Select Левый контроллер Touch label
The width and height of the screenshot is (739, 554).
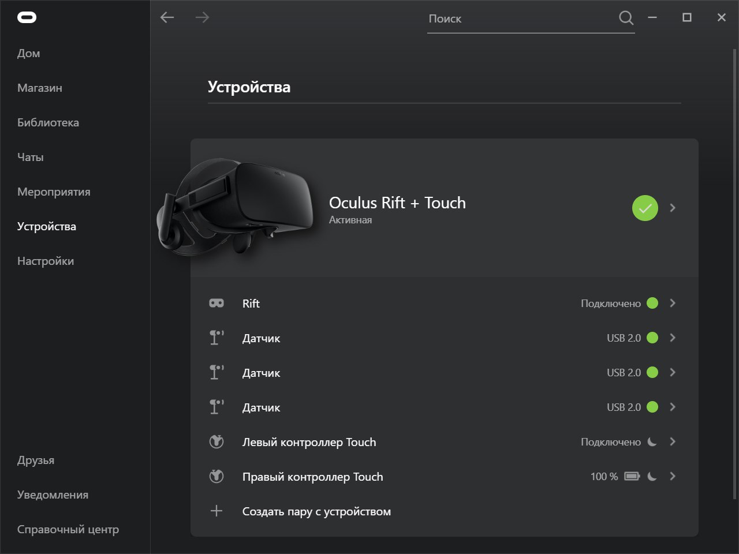pyautogui.click(x=309, y=442)
